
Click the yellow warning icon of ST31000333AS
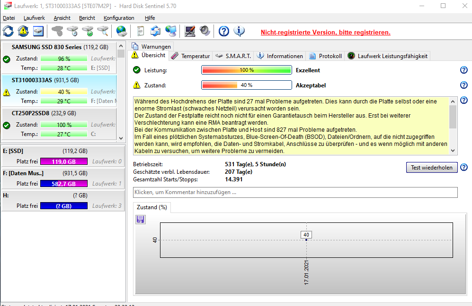click(6, 92)
